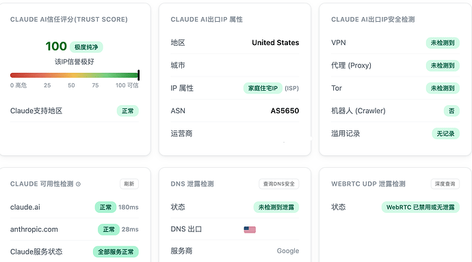
Task: Click the 100 可信 scale label
Action: pos(127,85)
